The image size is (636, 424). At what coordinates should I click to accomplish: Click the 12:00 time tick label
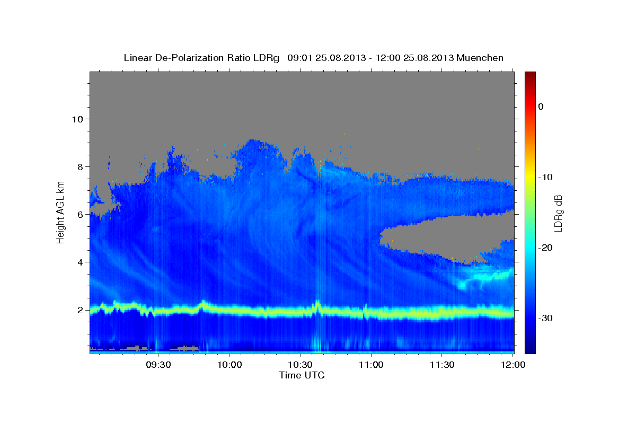(x=513, y=365)
